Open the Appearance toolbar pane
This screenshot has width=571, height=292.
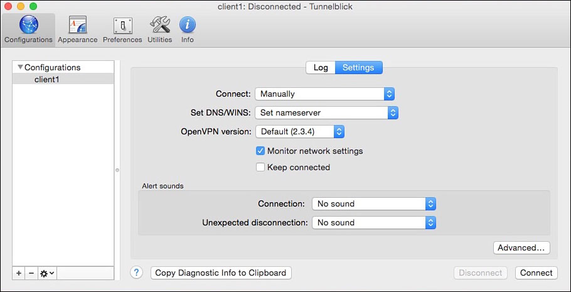tap(78, 30)
